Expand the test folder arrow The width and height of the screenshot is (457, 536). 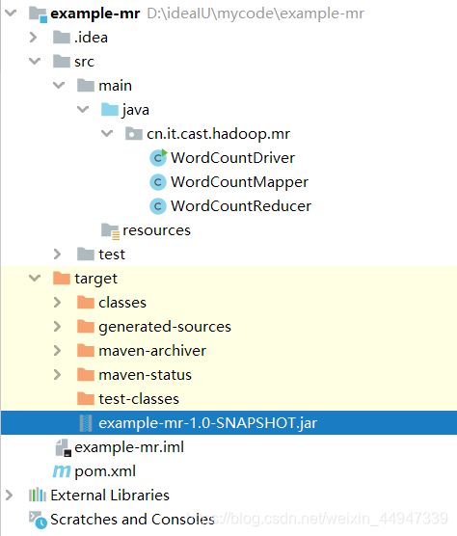pos(58,255)
